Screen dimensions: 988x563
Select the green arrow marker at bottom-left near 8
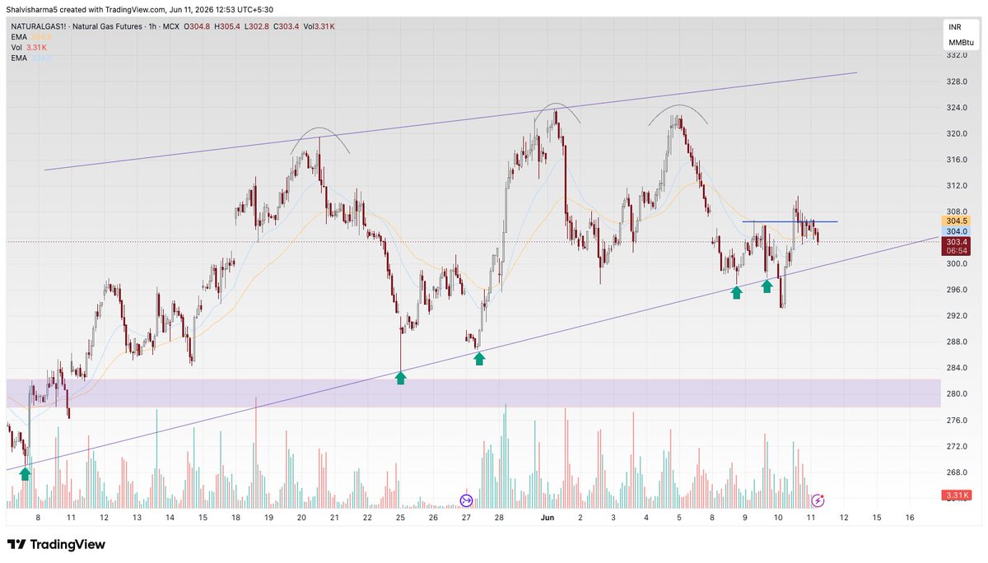25,473
